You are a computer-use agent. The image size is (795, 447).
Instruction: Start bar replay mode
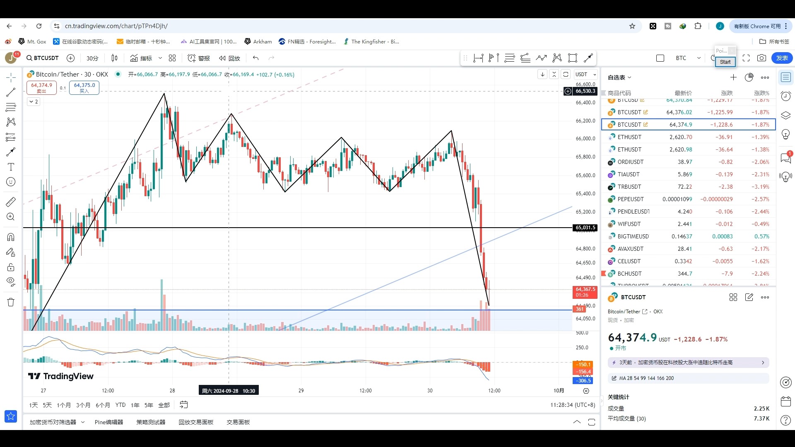coord(230,58)
